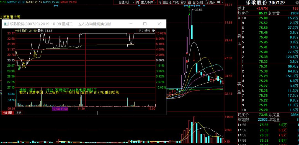This screenshot has width=299, height=145.
Task: Click the ¥ symbol in order book
Action: click(x=239, y=18)
